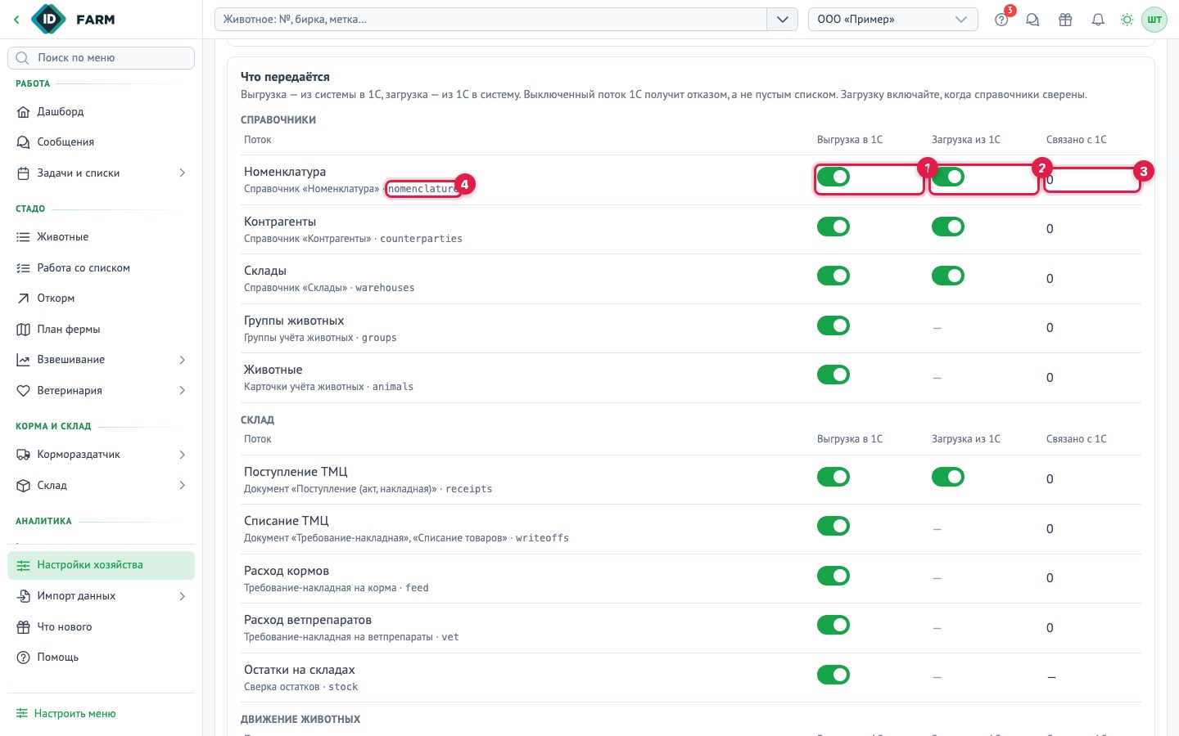This screenshot has height=736, width=1179.
Task: Click the Откорм arrow icon in the sidebar
Action: tap(23, 298)
